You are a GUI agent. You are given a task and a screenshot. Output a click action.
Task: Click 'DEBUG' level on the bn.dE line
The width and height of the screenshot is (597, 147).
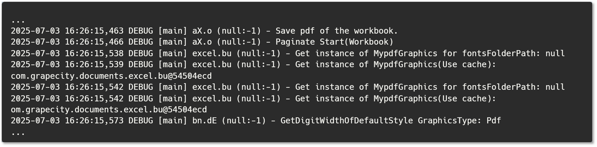[x=141, y=121]
